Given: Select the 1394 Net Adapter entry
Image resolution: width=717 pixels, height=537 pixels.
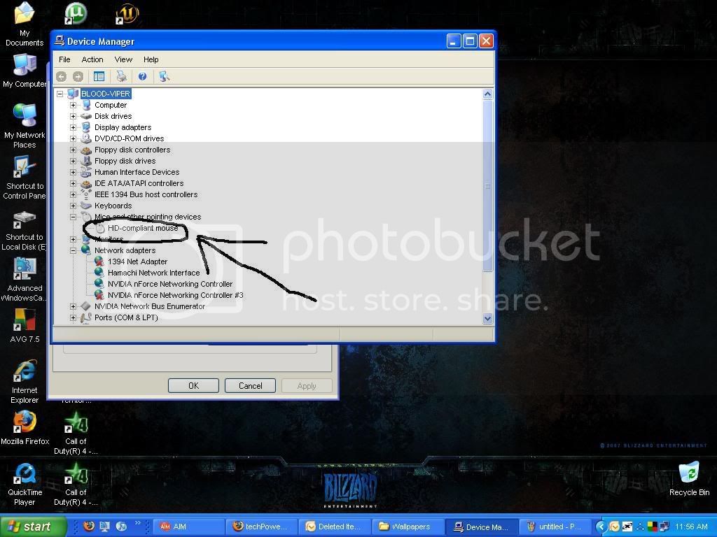Looking at the screenshot, I should pos(138,262).
